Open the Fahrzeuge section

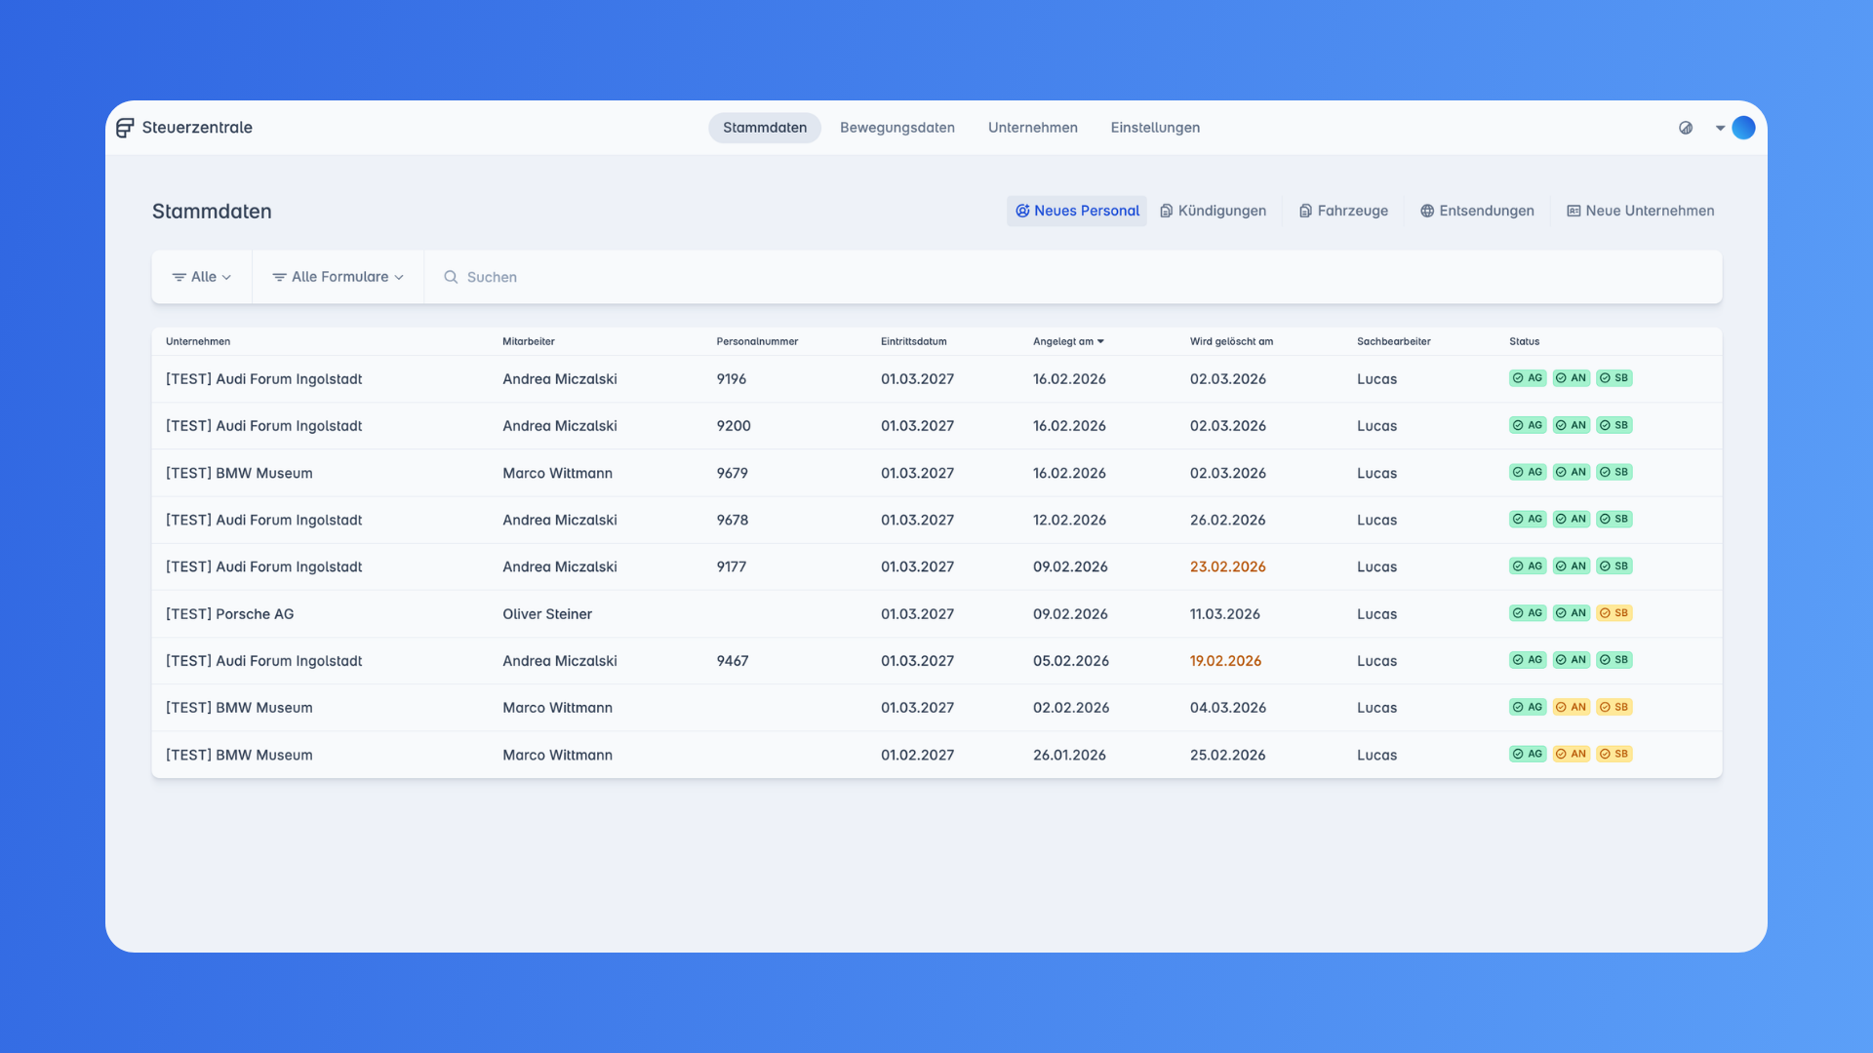click(x=1343, y=211)
